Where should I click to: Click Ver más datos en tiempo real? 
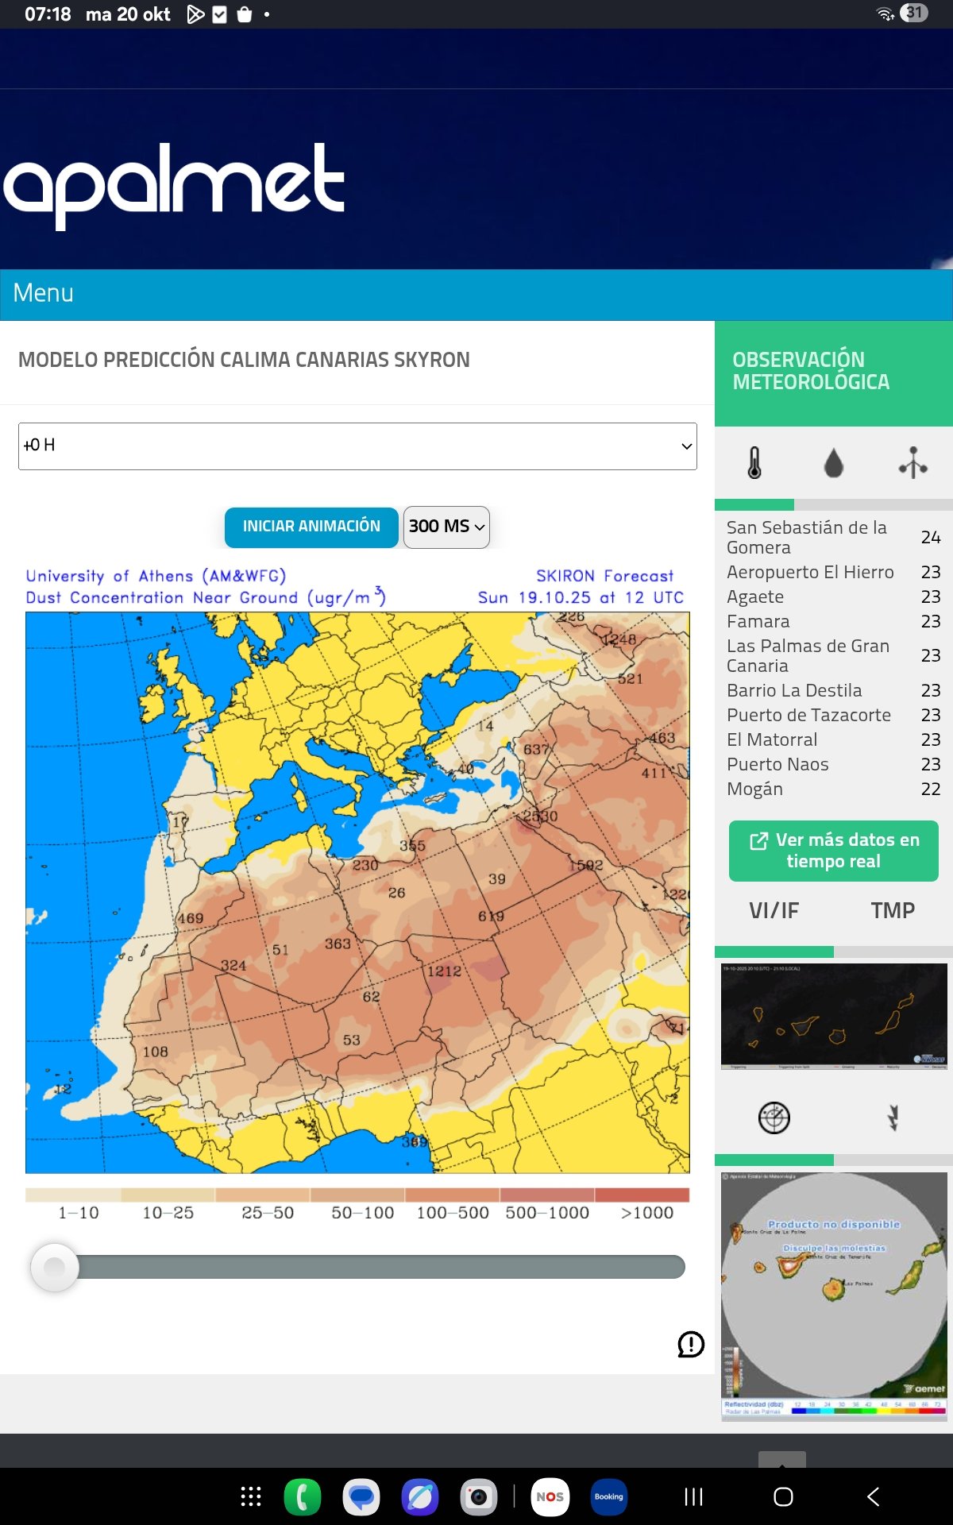click(x=833, y=851)
